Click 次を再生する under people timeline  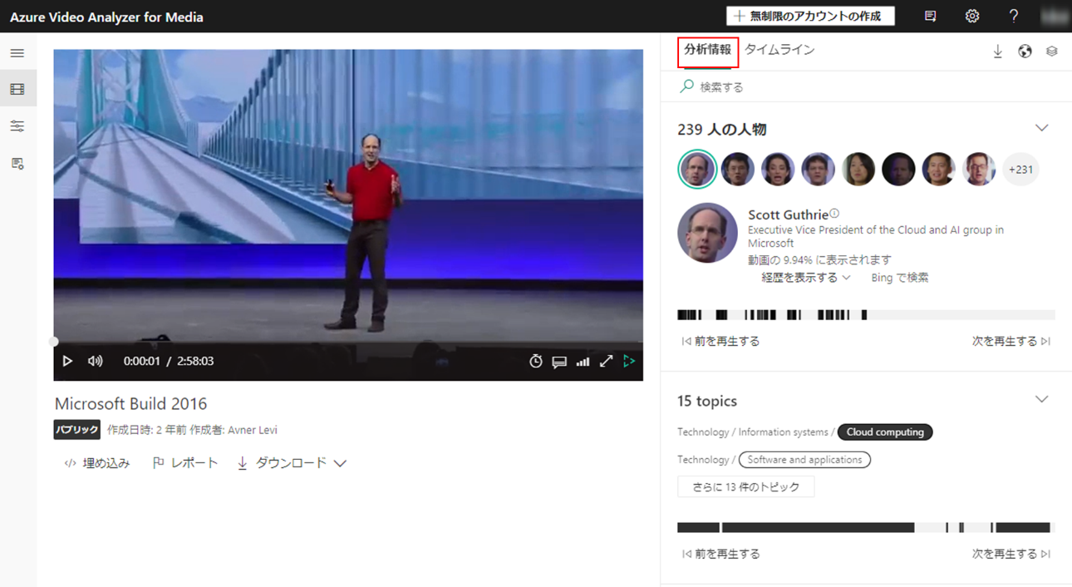[1011, 341]
